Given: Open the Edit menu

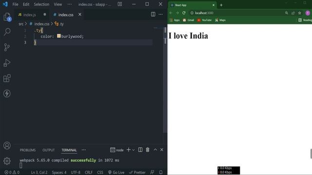Looking at the screenshot, I should coord(26,4).
